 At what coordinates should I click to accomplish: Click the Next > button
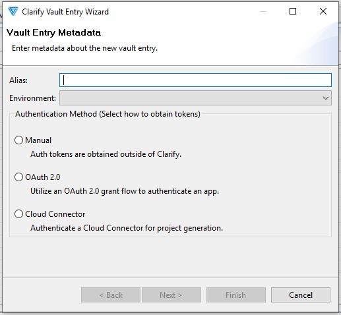point(171,295)
